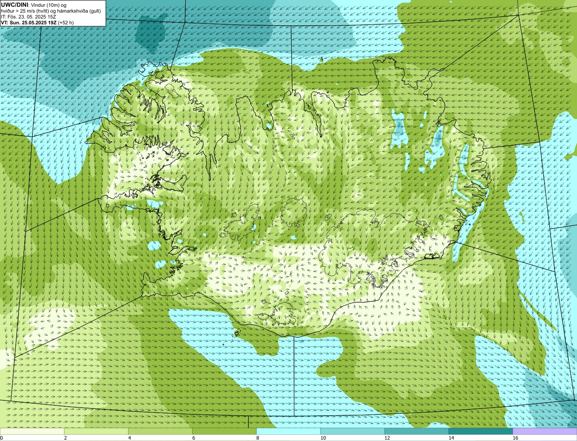Screen dimensions: 577x441
Task: Click the scale label '0'
Action: click(x=1, y=438)
